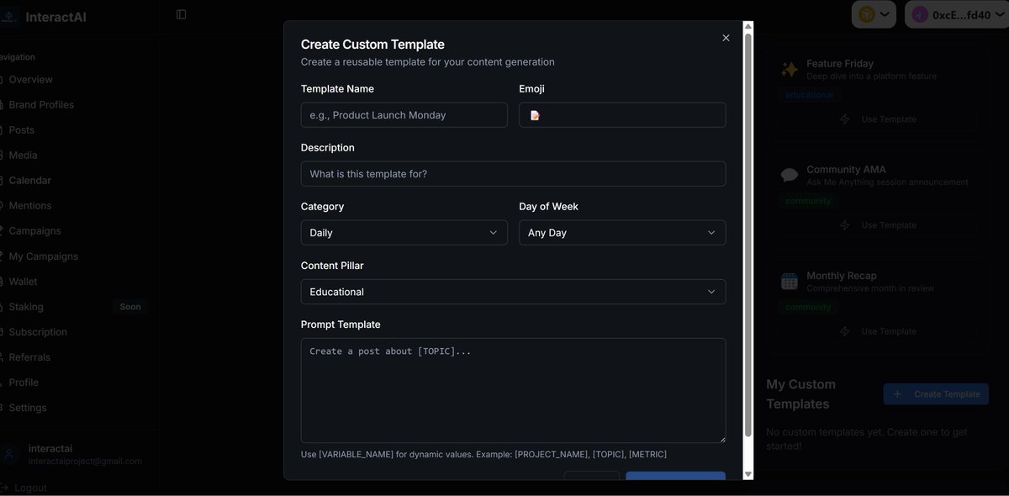Click the dialog scrollbar down arrow
Screen dimensions: 1009x496
(x=748, y=475)
